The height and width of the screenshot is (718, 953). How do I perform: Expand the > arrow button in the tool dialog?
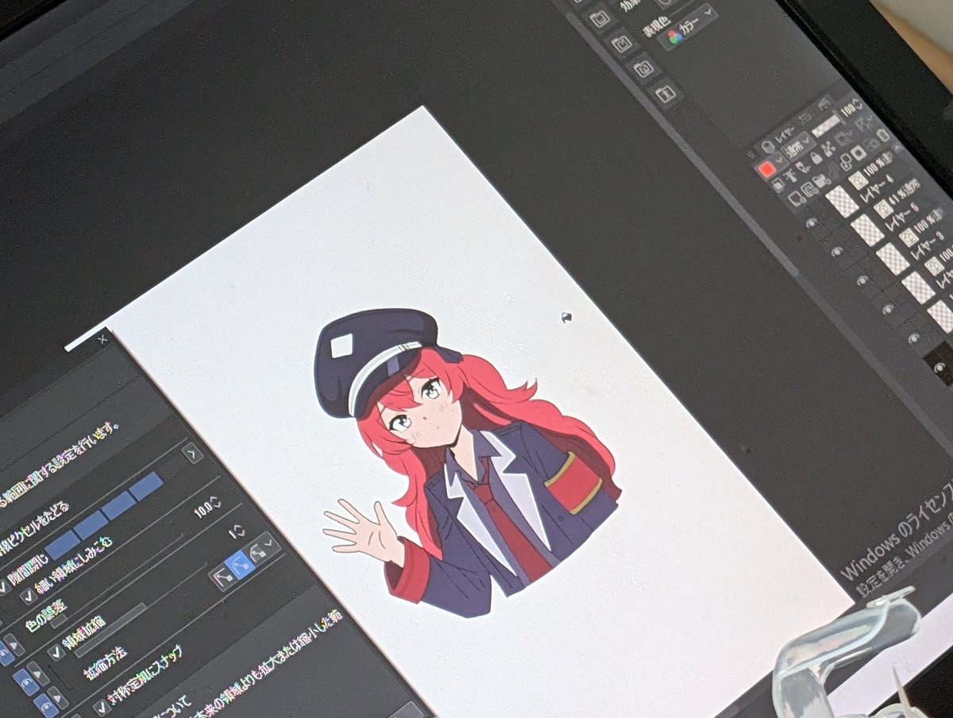click(x=194, y=454)
